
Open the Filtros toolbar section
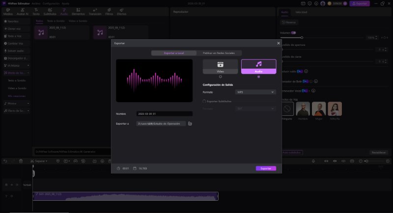click(109, 12)
